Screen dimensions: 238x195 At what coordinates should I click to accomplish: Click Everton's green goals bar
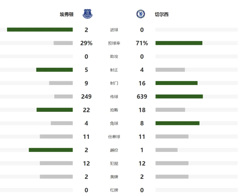40,30
